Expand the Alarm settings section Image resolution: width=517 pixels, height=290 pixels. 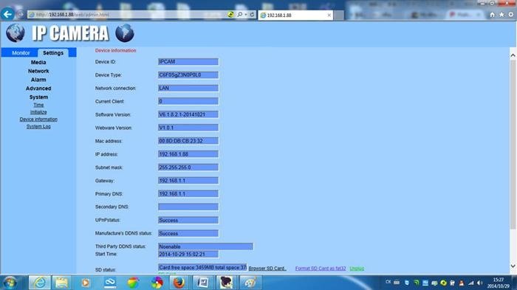click(x=38, y=80)
